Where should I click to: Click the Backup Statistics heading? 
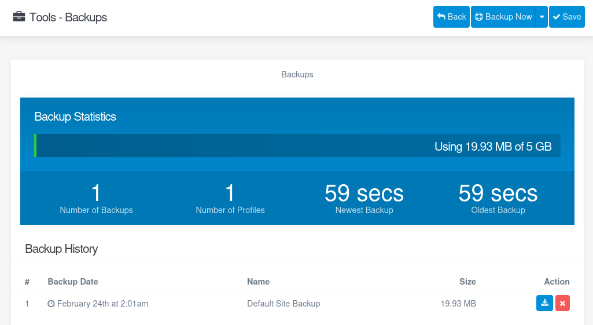pyautogui.click(x=75, y=117)
